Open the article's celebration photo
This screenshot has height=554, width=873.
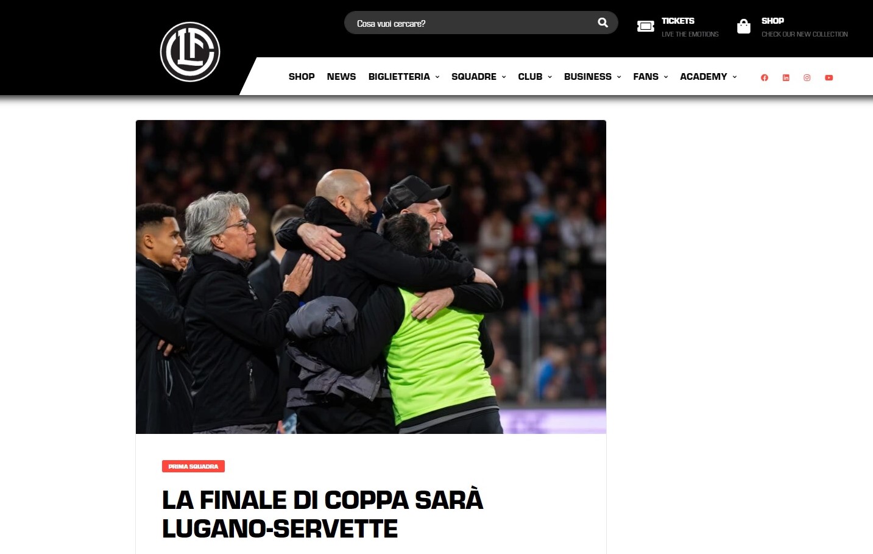point(371,277)
